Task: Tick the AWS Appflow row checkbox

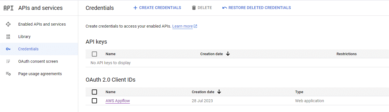Action: click(94, 101)
